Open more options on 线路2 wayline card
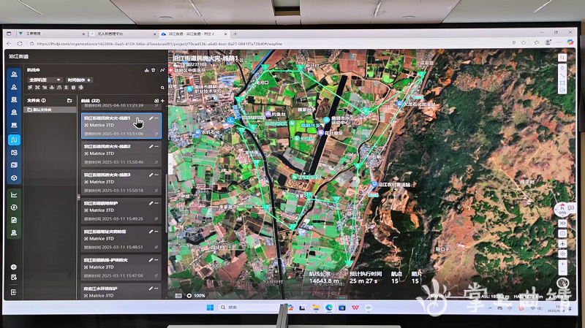 [157, 146]
